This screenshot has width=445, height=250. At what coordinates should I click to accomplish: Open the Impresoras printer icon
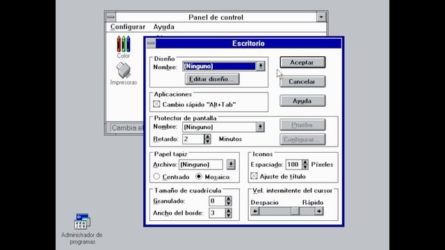(124, 74)
